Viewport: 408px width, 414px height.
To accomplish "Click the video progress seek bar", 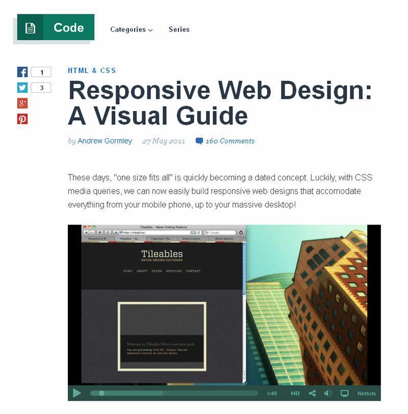I will [x=173, y=393].
